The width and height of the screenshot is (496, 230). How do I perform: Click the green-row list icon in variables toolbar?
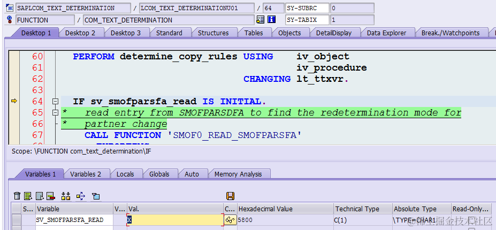pos(28,196)
